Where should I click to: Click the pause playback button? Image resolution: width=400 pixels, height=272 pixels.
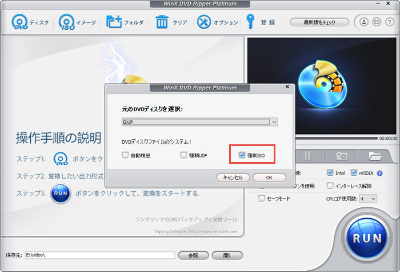[307, 156]
